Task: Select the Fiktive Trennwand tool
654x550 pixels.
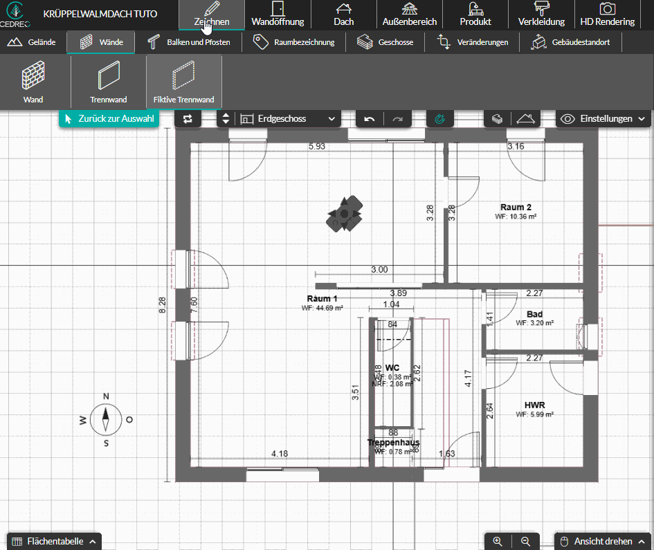Action: point(184,82)
